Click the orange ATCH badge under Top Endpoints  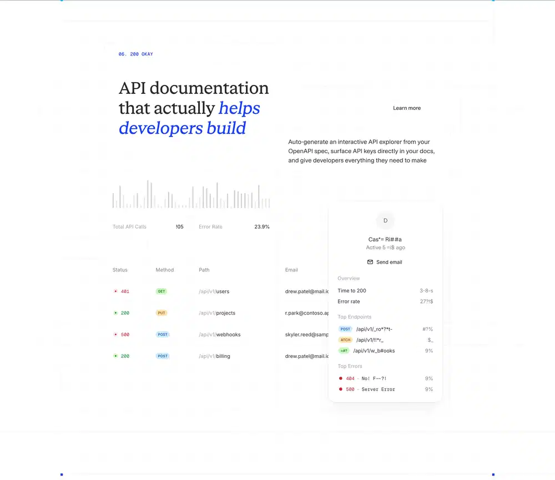345,340
